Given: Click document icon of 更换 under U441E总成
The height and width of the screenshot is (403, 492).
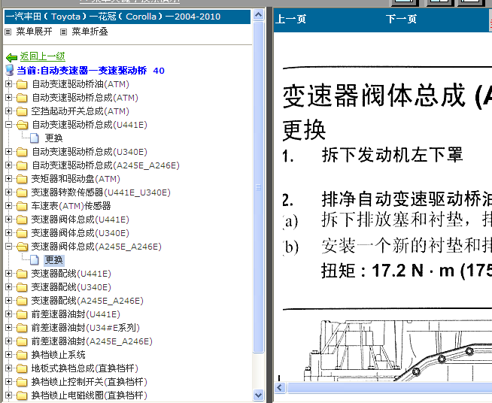Looking at the screenshot, I should click(x=34, y=138).
